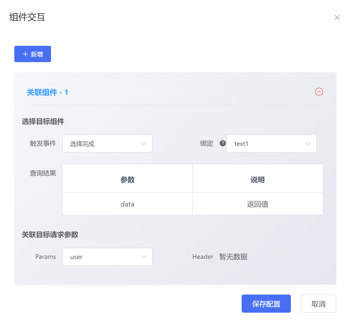This screenshot has width=350, height=326.
Task: Click the 查询结果 label
Action: point(43,173)
